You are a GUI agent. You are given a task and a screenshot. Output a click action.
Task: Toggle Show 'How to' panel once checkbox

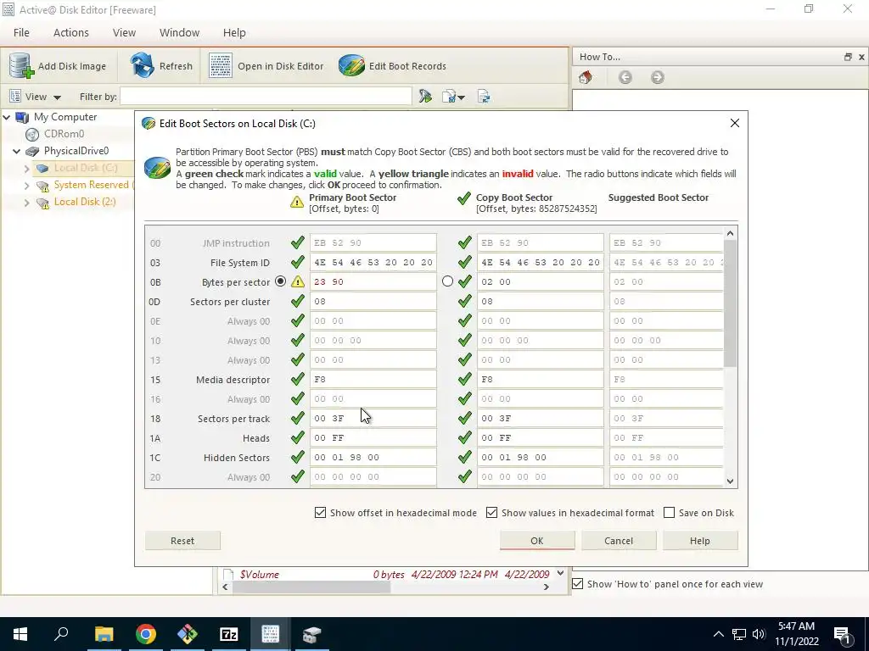click(x=577, y=584)
